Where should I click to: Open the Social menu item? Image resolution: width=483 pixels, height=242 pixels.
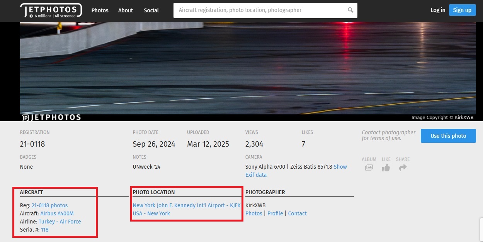(x=151, y=10)
